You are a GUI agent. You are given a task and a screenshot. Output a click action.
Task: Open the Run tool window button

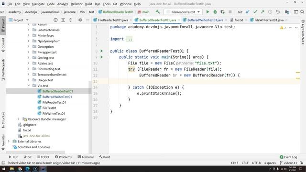(13, 157)
